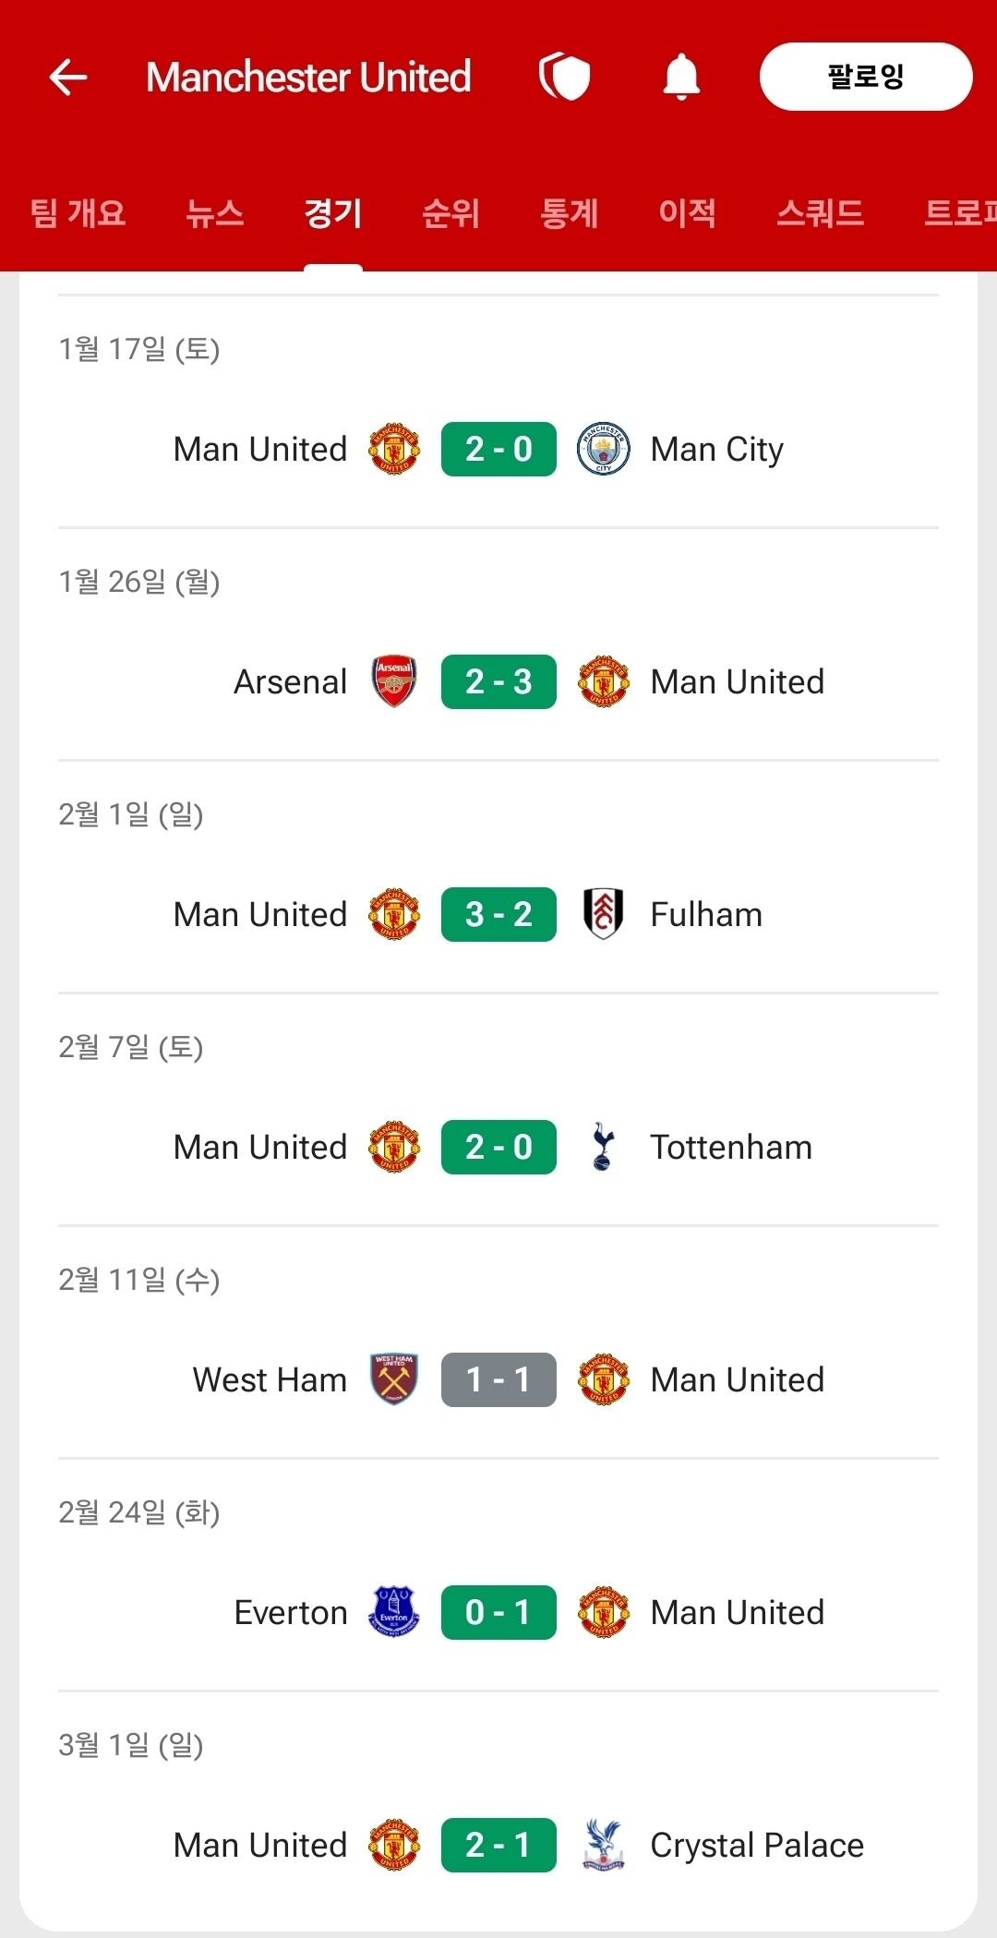This screenshot has width=997, height=1938.
Task: Tap the Fulham club crest
Action: (603, 914)
